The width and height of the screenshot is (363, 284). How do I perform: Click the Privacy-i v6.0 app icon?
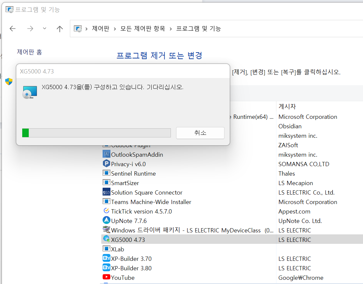[x=106, y=164]
